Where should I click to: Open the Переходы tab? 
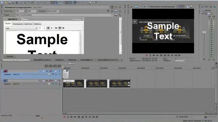click(x=72, y=60)
